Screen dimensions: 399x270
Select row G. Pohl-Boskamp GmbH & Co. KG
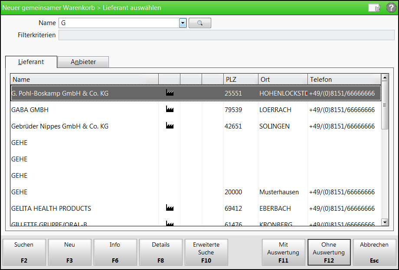196,93
